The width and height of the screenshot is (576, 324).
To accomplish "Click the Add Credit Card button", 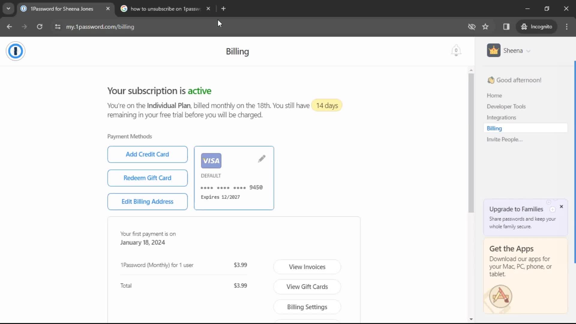I will [x=147, y=154].
